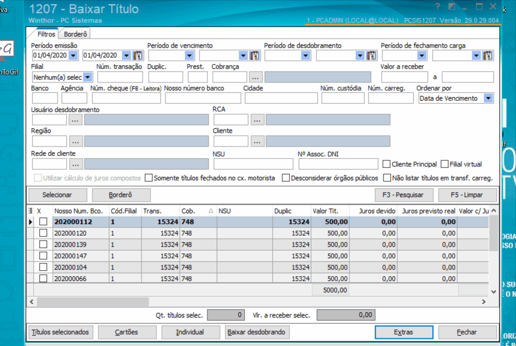The height and width of the screenshot is (346, 516).
Task: Expand second Período emissão date dropdown
Action: coord(126,56)
